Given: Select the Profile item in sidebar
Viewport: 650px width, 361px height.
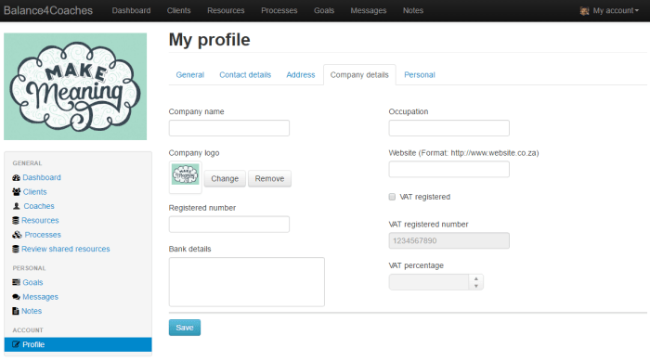Looking at the screenshot, I should 78,344.
